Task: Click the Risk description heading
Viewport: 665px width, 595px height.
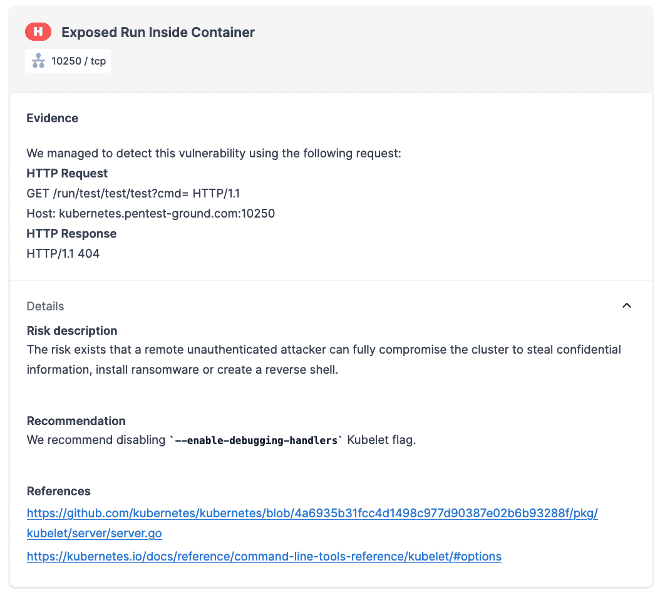Action: pos(72,330)
